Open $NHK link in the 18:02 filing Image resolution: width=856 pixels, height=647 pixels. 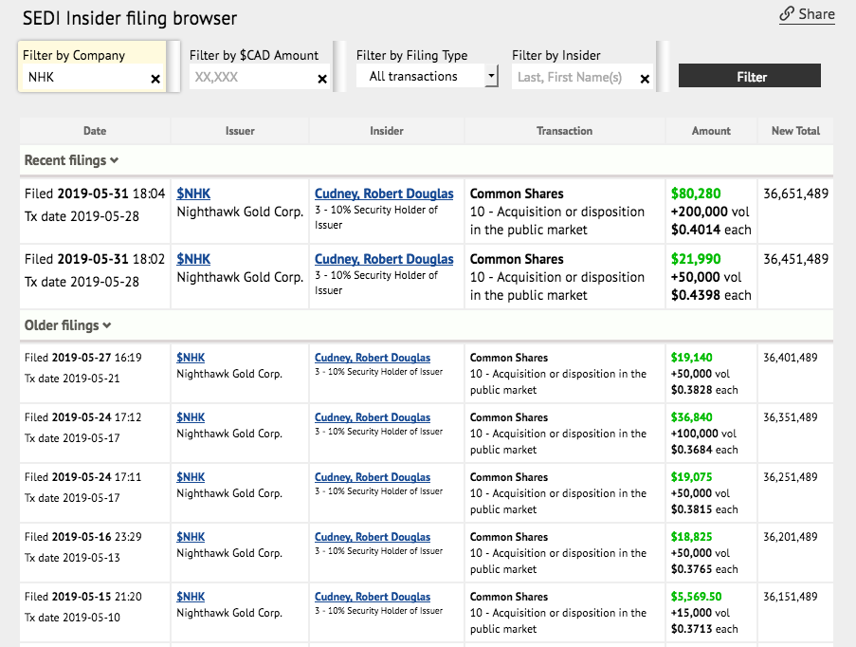(193, 259)
